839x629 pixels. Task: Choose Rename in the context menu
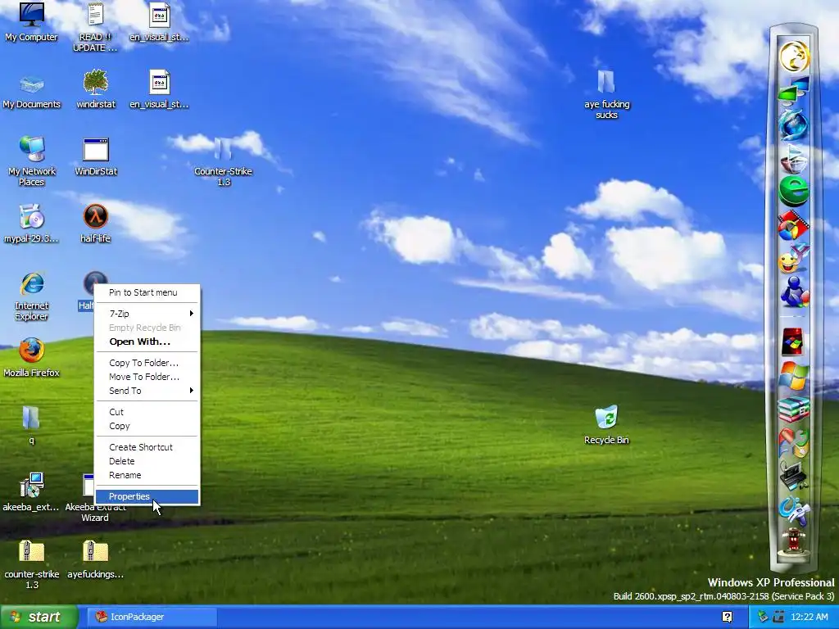pyautogui.click(x=147, y=475)
